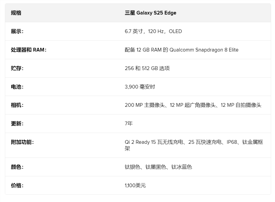Click the 3,900 毫安时 battery value

(140, 87)
